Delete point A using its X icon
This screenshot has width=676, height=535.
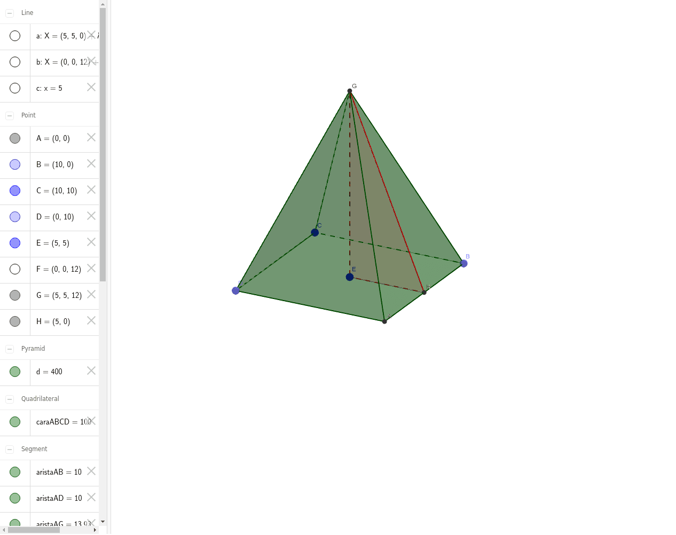pyautogui.click(x=91, y=138)
